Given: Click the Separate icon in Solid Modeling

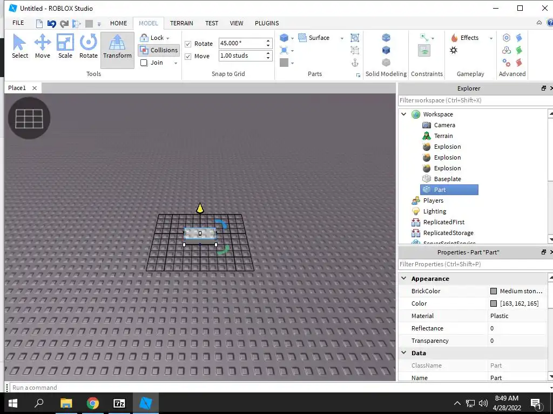Looking at the screenshot, I should (x=386, y=63).
